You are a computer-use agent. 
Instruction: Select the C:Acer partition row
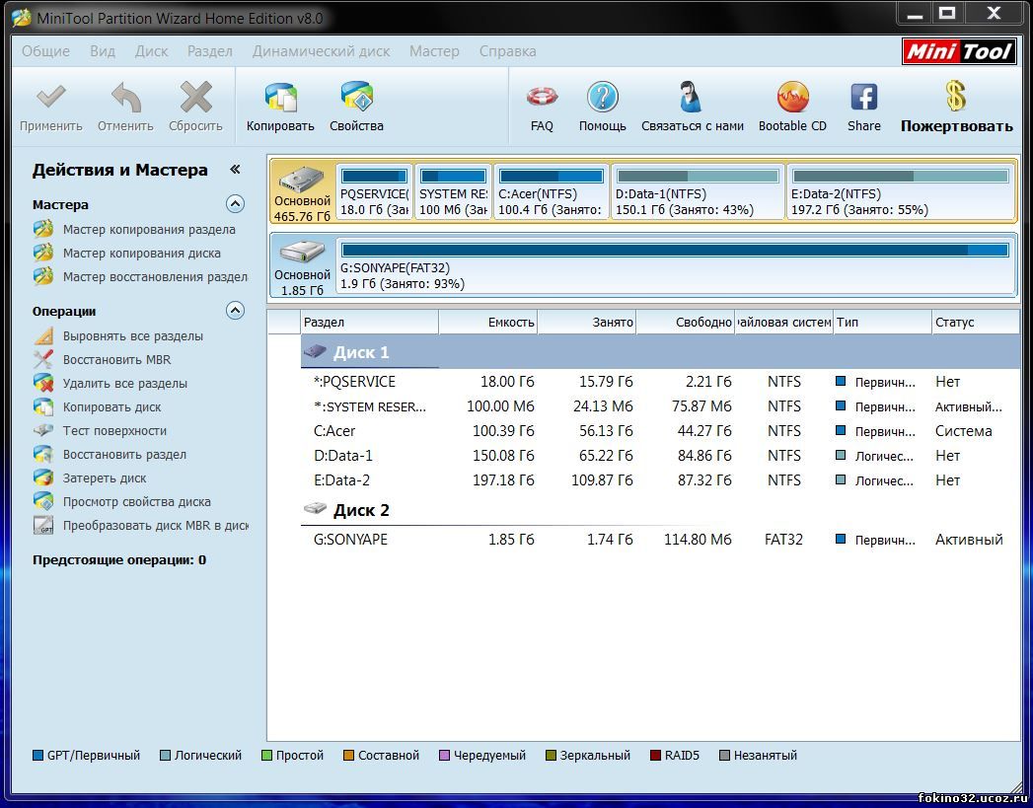(x=660, y=431)
